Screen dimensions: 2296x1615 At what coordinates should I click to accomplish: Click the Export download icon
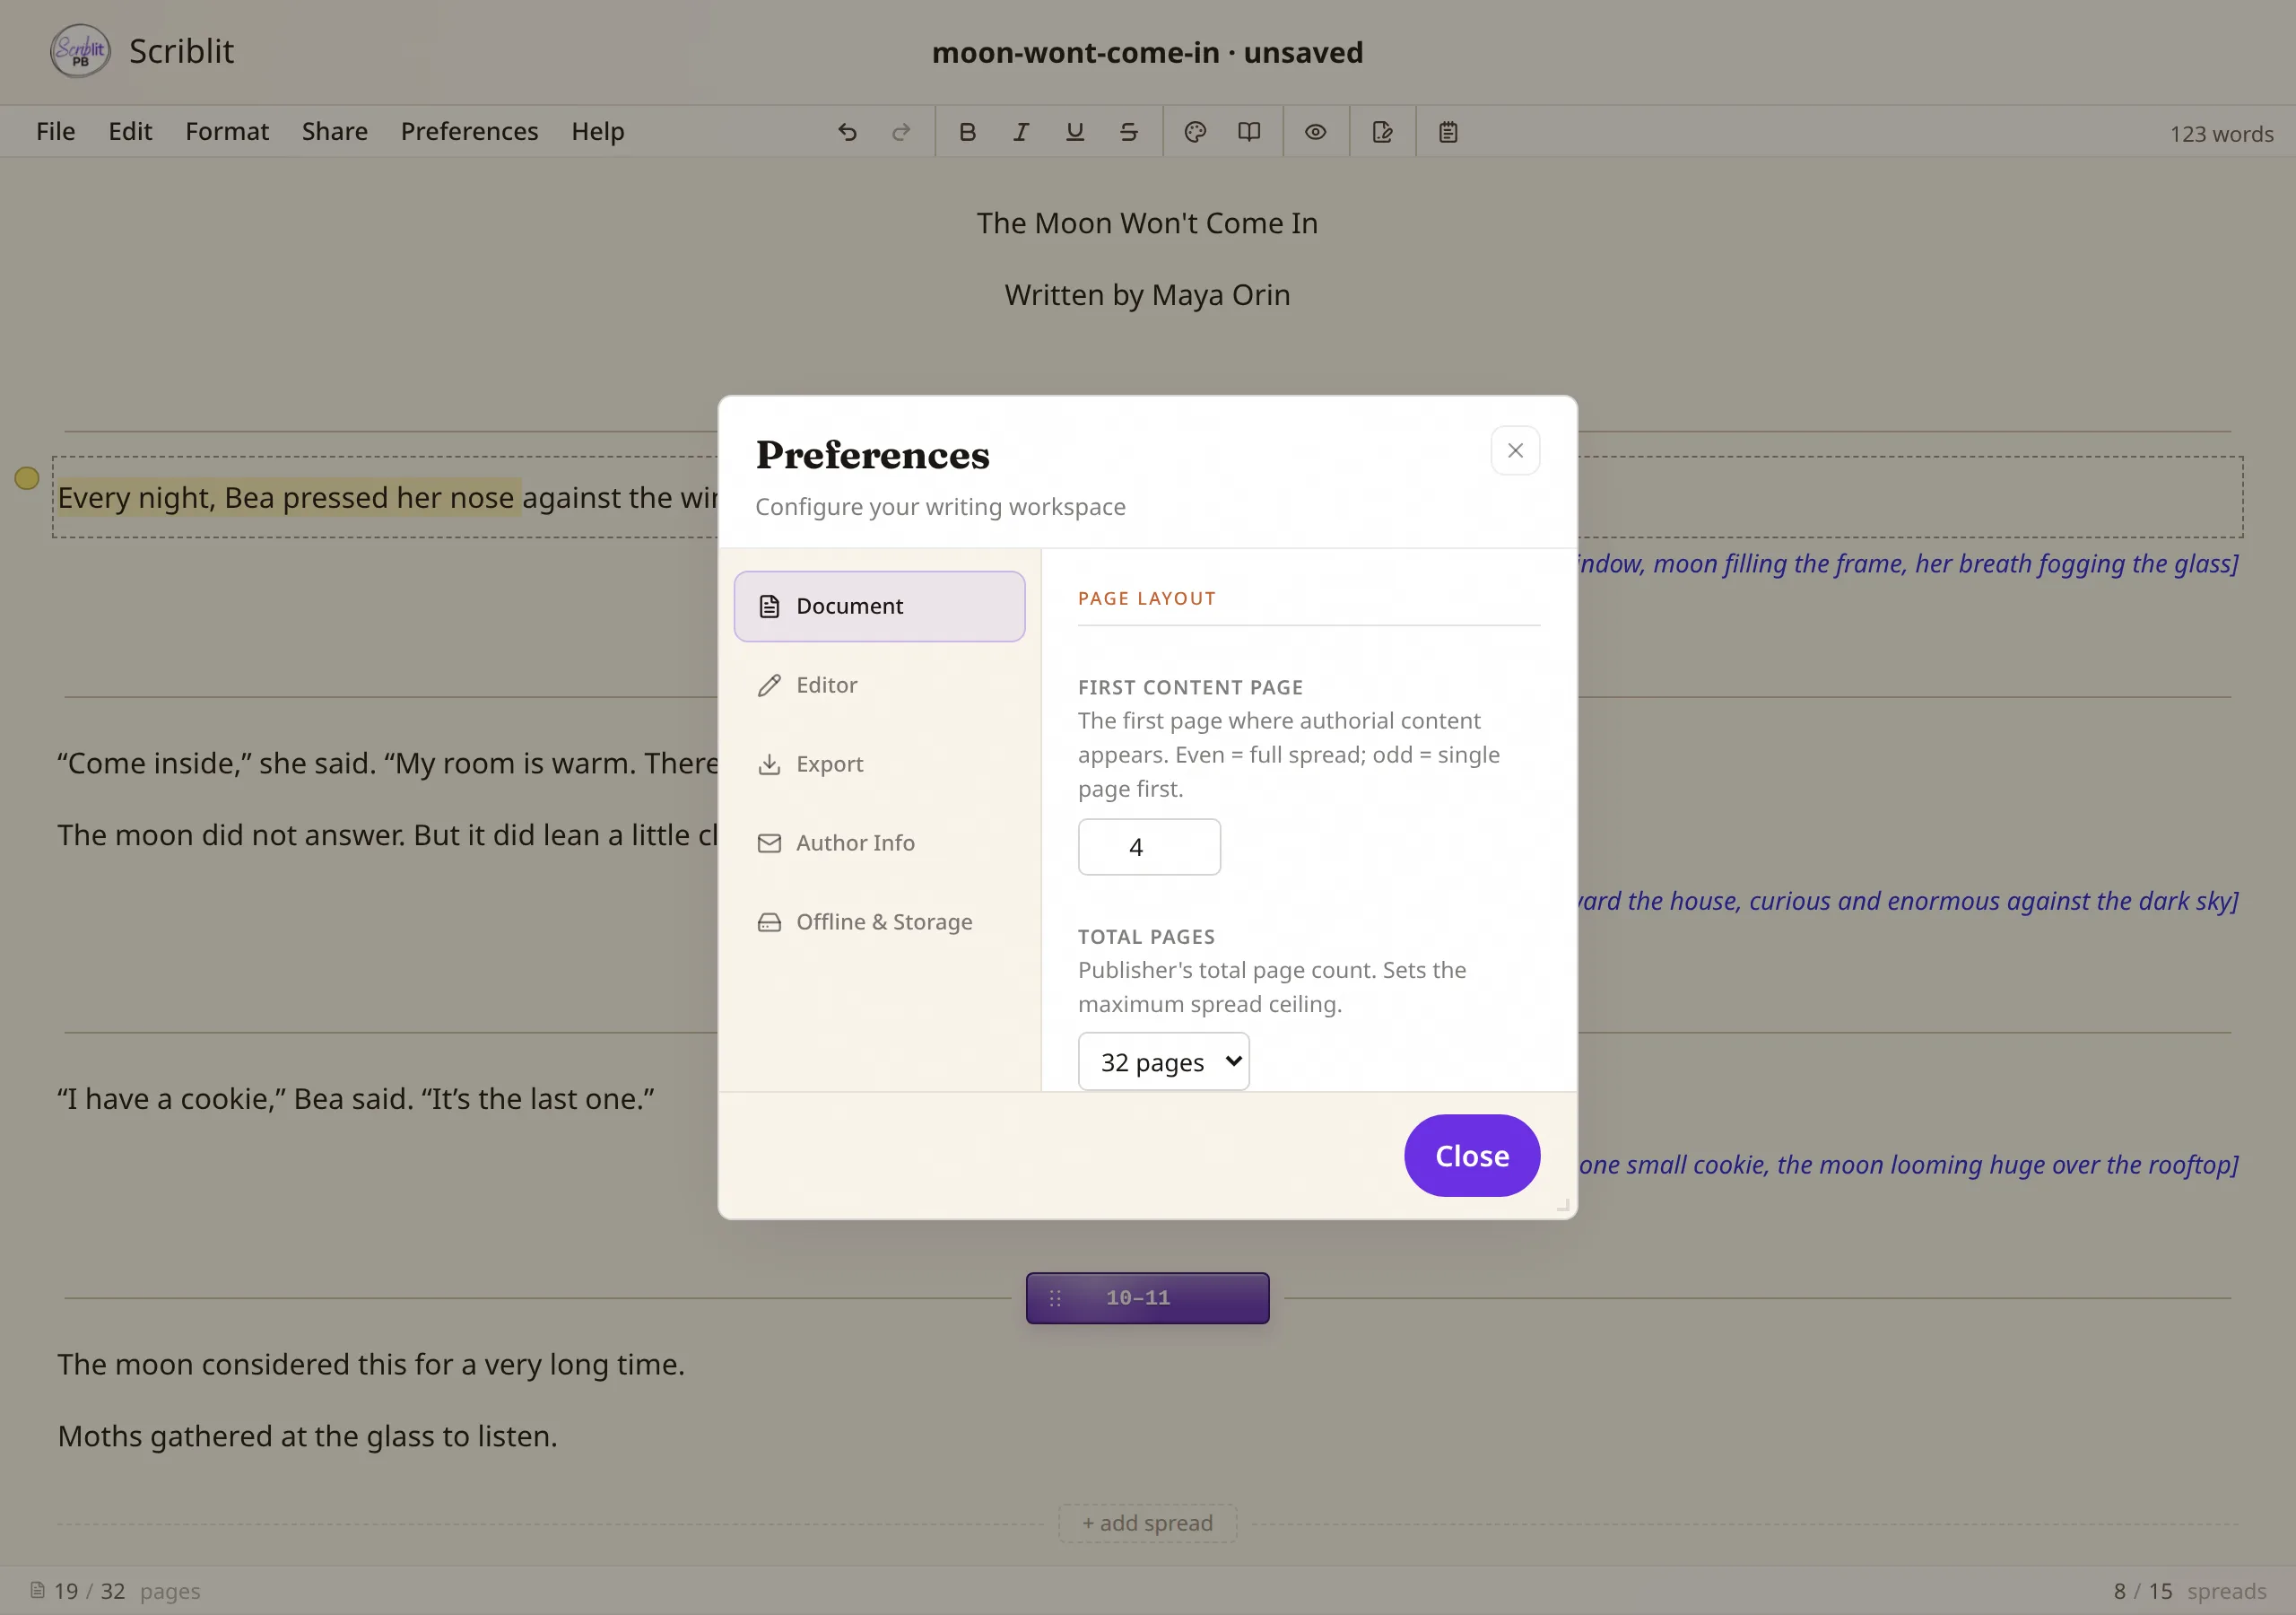point(769,764)
